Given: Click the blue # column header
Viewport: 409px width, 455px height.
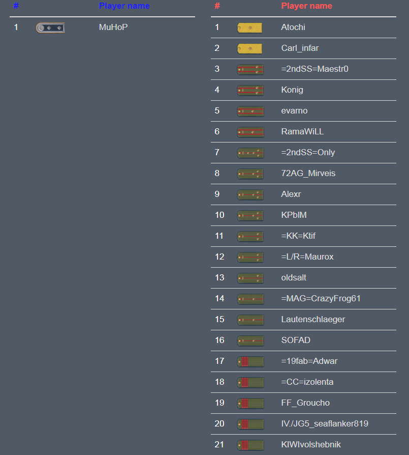Looking at the screenshot, I should click(16, 6).
